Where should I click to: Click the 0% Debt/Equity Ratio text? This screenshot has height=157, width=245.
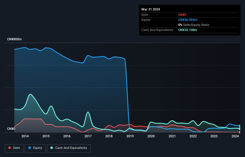194,25
